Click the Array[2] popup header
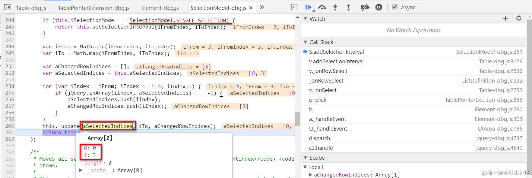The width and height of the screenshot is (532, 178). [100, 138]
